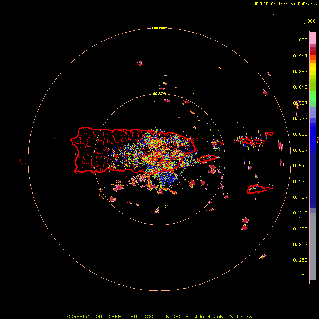This screenshot has width=319, height=319.
Task: Click the 0.573 color scale value
Action: pos(300,166)
